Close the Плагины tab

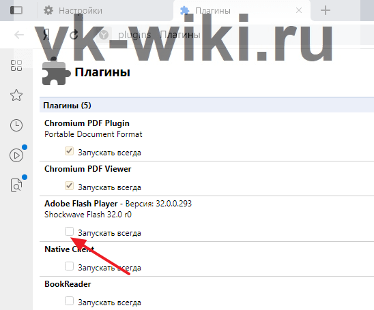tap(299, 10)
